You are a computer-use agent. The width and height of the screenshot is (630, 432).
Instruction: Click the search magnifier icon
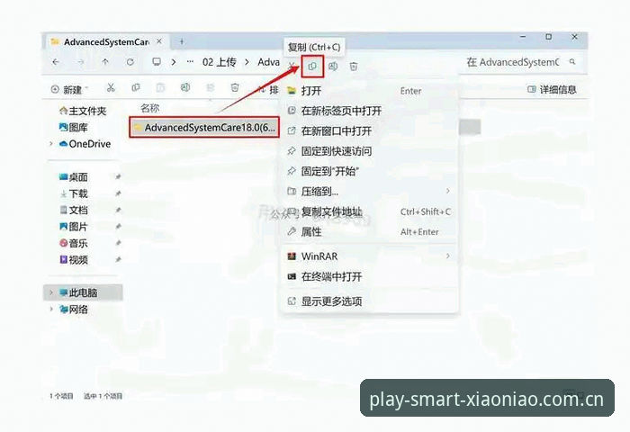pyautogui.click(x=572, y=62)
